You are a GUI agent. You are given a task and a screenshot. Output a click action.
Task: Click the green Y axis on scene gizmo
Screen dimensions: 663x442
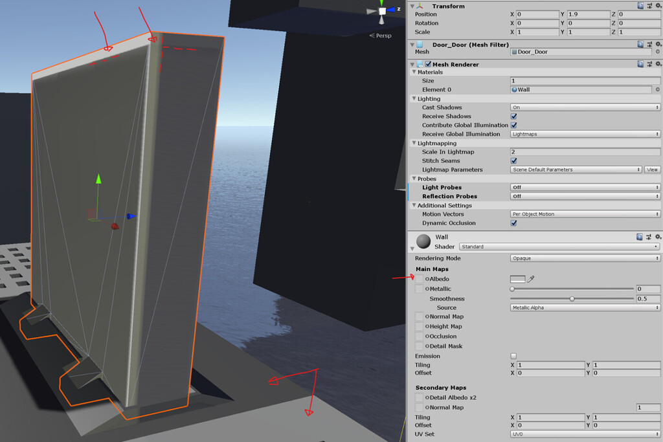click(381, 3)
